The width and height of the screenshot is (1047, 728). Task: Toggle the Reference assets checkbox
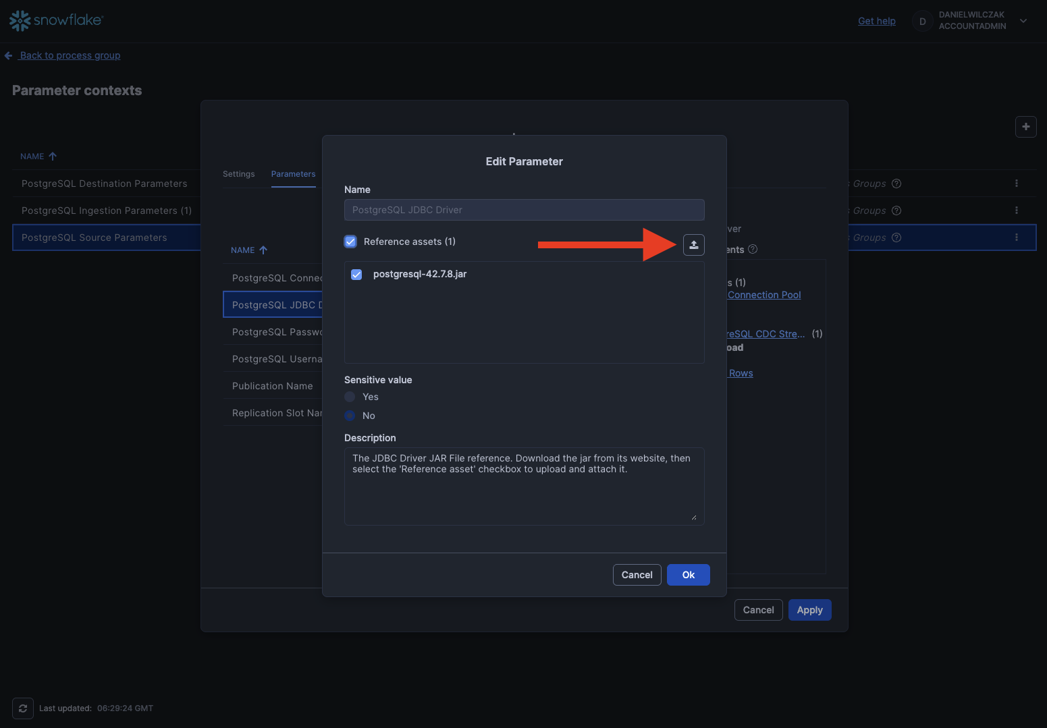pyautogui.click(x=350, y=242)
